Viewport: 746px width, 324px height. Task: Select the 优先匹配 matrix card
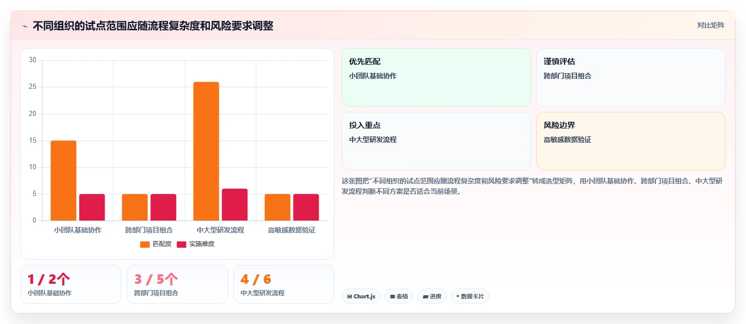coord(436,77)
